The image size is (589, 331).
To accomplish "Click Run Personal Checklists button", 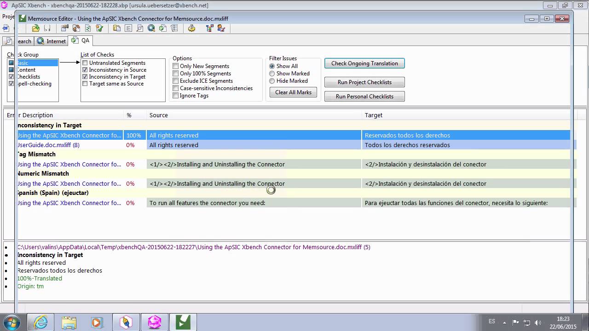I will tap(364, 97).
